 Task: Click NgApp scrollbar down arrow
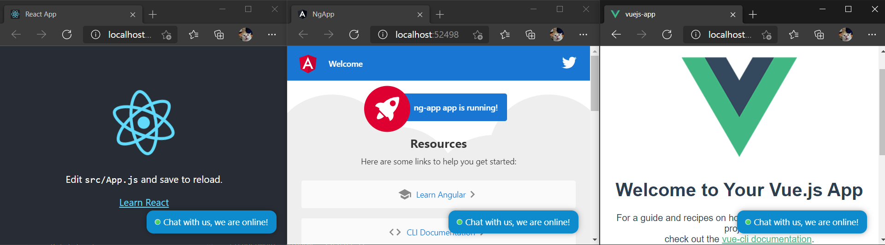point(595,240)
